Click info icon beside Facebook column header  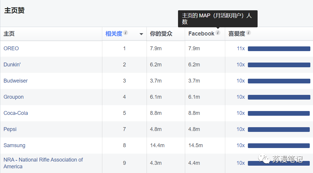(x=218, y=33)
